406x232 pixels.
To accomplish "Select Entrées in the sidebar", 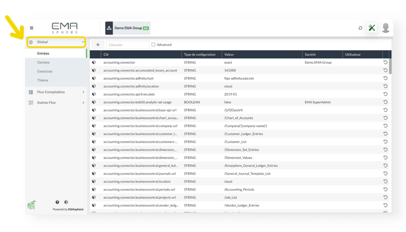I will [x=43, y=53].
